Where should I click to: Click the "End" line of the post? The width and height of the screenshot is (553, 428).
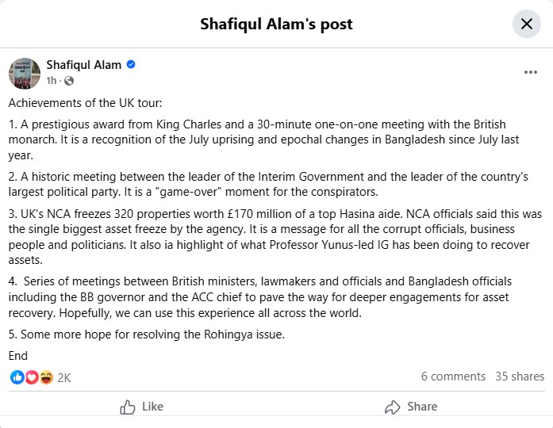pyautogui.click(x=18, y=356)
